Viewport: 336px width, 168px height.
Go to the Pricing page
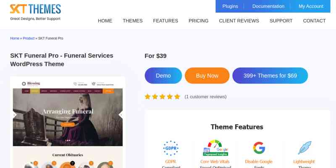click(198, 21)
